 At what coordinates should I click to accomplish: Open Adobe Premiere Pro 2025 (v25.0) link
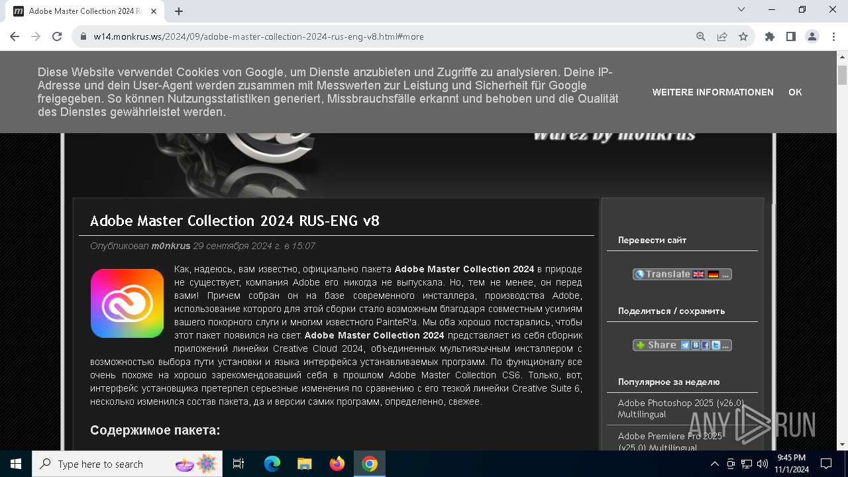pos(670,441)
